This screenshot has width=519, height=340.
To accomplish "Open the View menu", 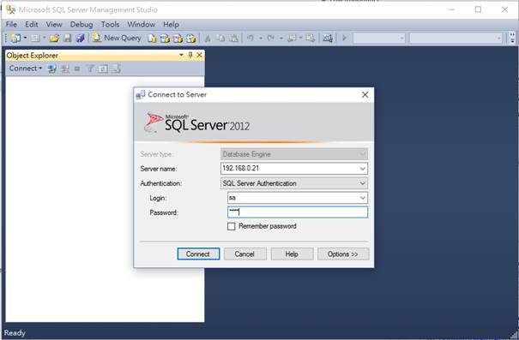I will [54, 25].
